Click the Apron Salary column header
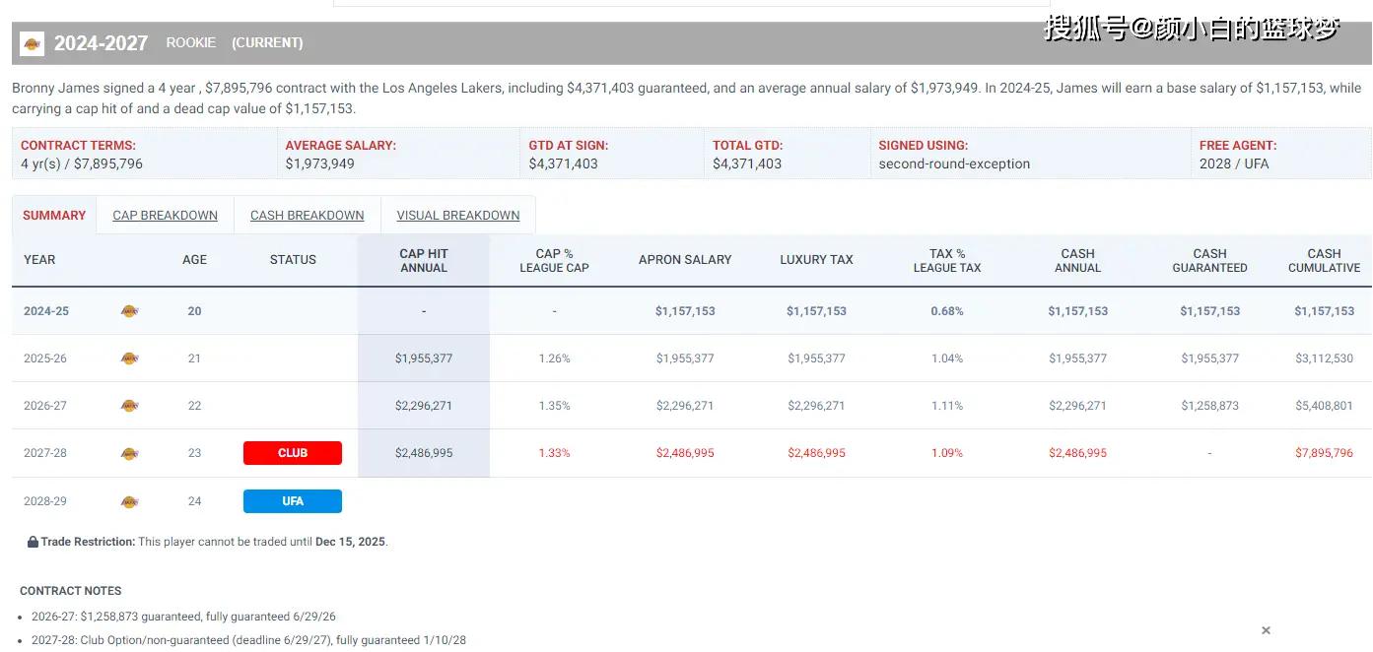Viewport: 1373px width, 652px height. [x=685, y=260]
